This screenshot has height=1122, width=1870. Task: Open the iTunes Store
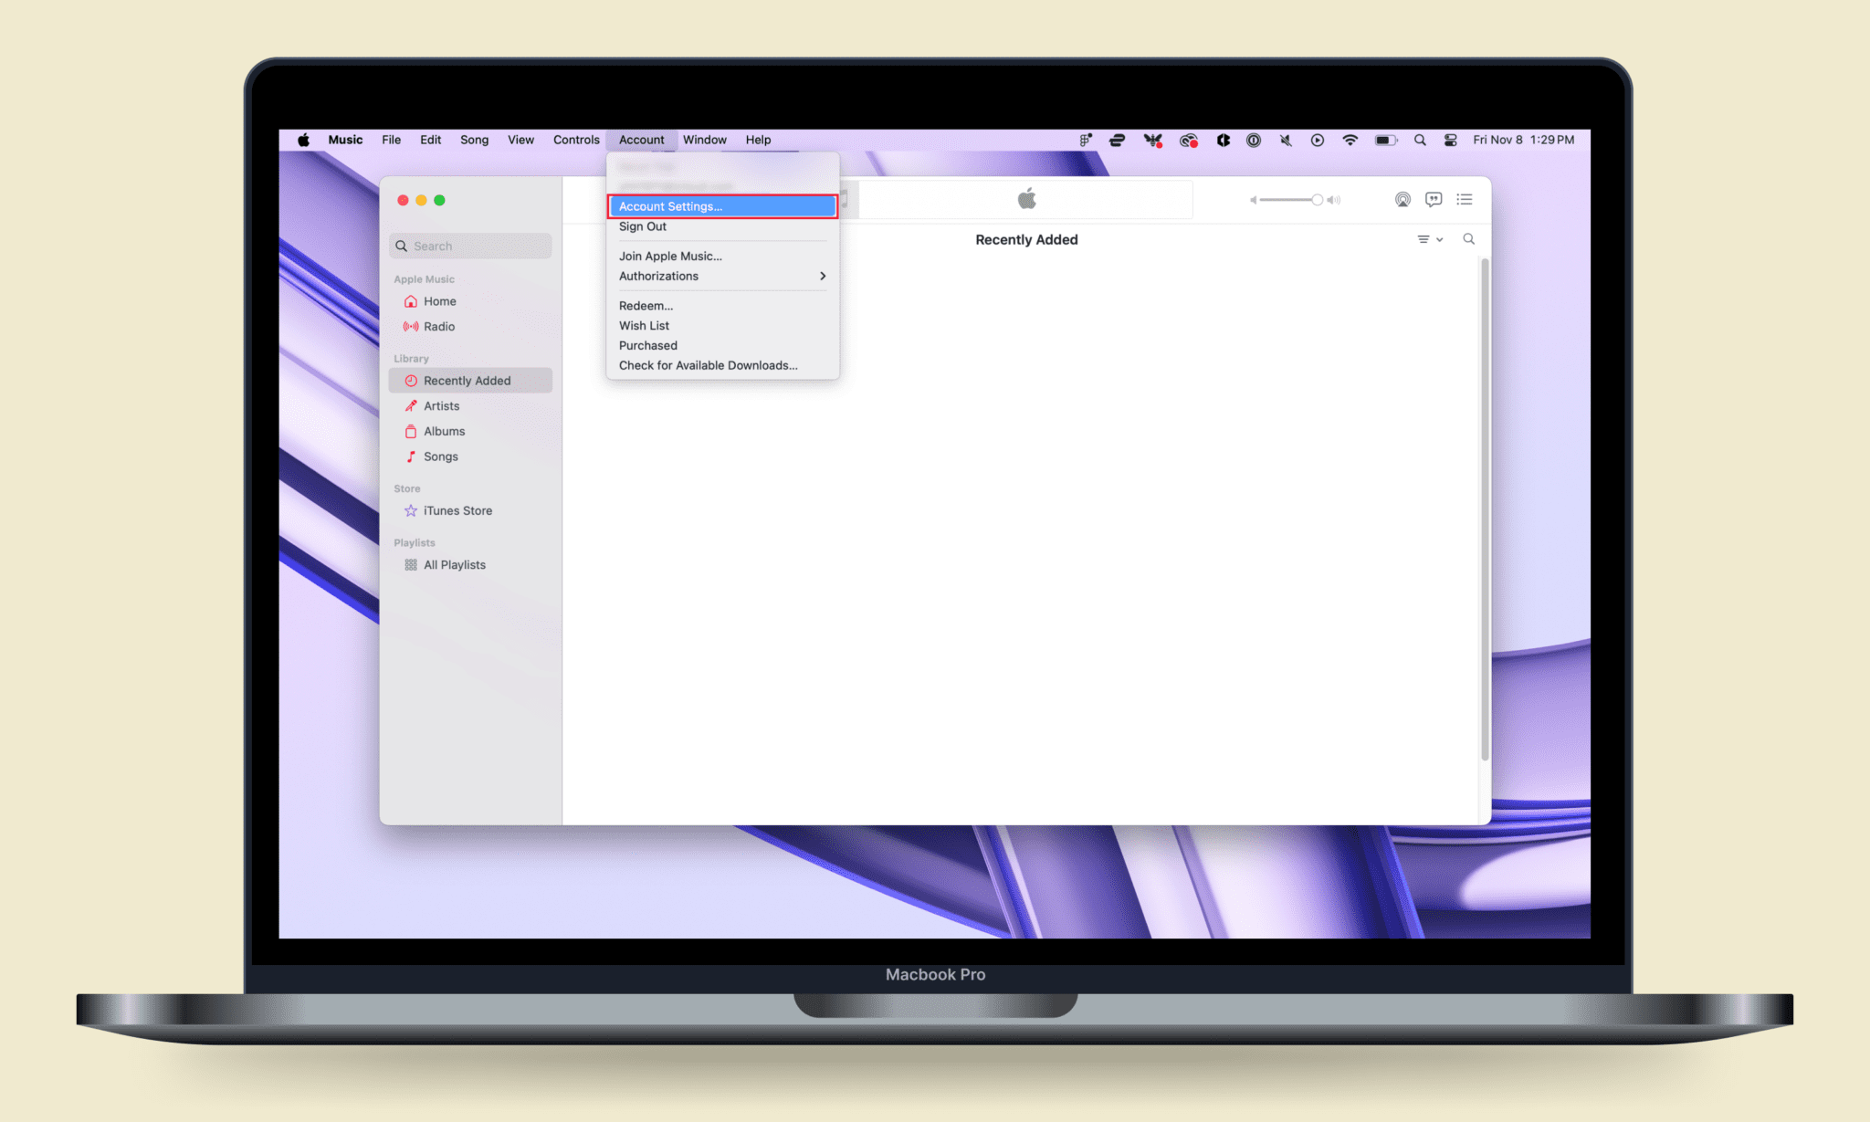[457, 510]
